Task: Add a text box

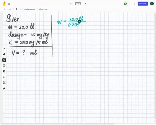Action: [x=4, y=83]
